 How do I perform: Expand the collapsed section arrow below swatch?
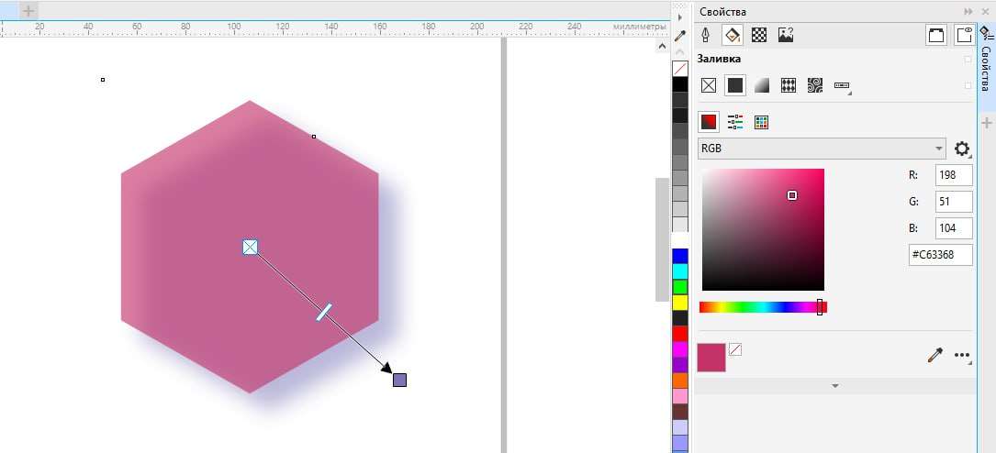click(835, 386)
